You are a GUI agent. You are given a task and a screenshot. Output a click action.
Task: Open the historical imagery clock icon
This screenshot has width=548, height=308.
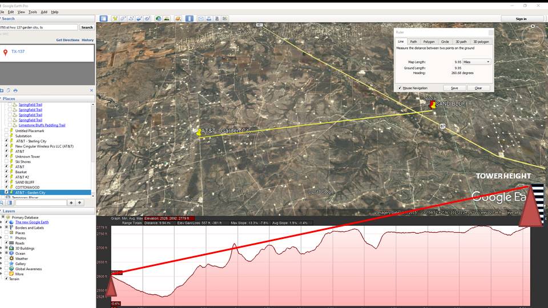pyautogui.click(x=158, y=18)
